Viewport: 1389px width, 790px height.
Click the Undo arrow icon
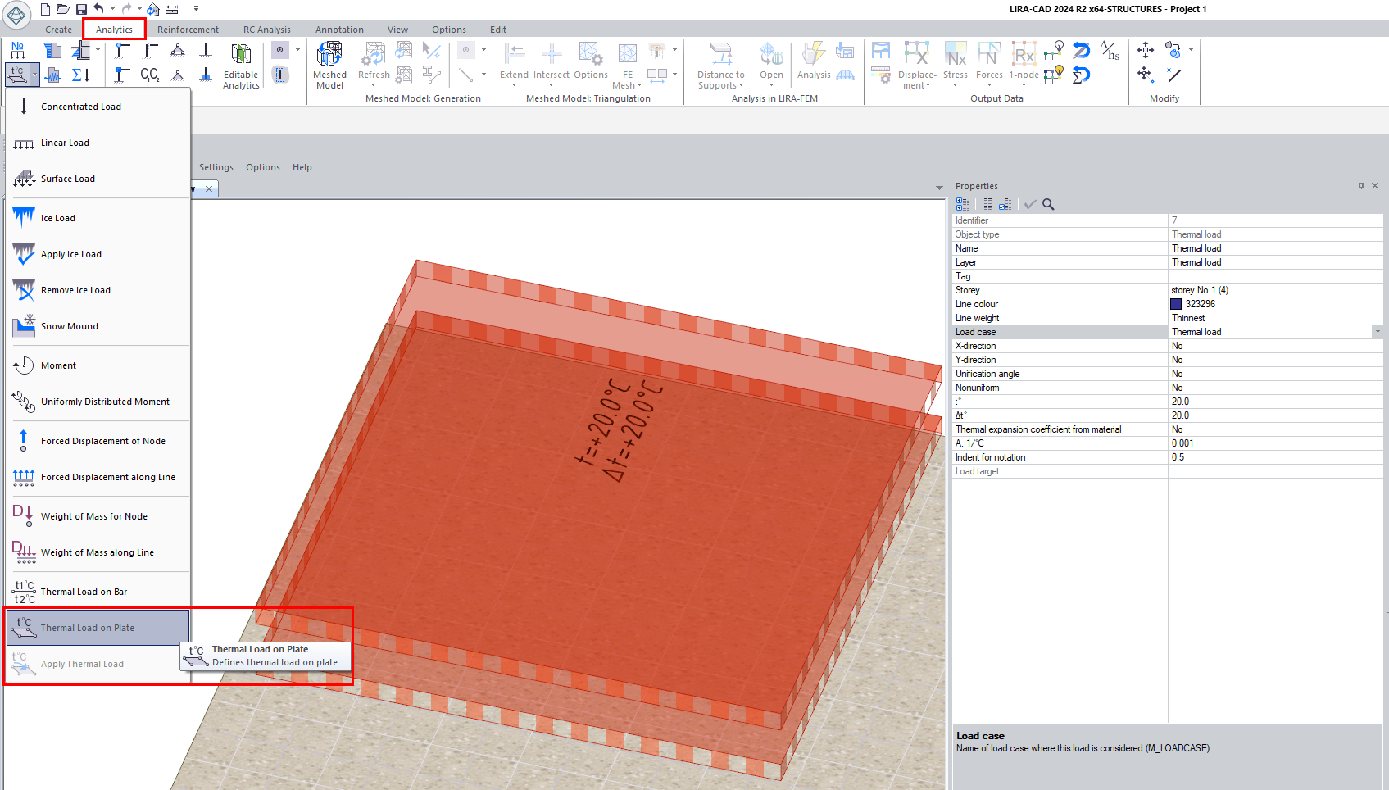99,9
